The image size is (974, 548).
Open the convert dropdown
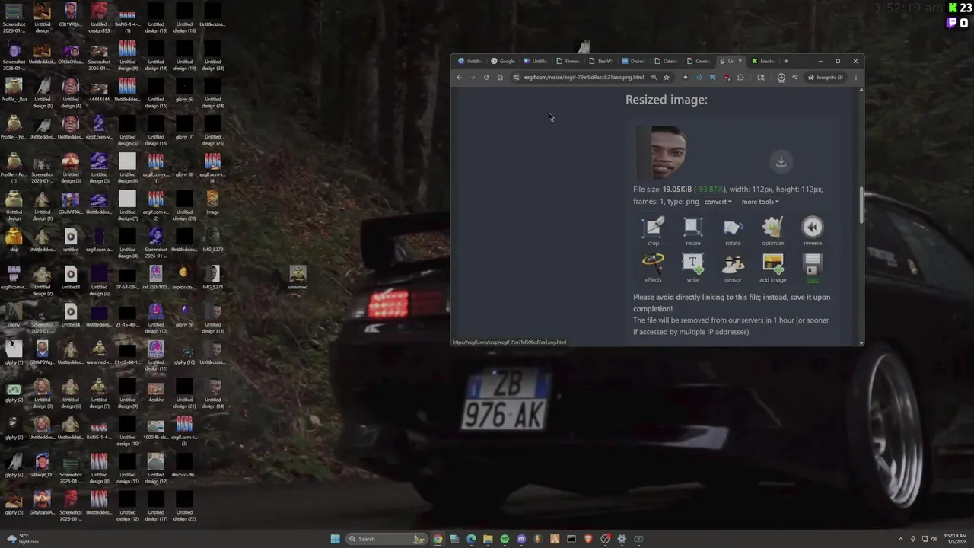pos(718,202)
